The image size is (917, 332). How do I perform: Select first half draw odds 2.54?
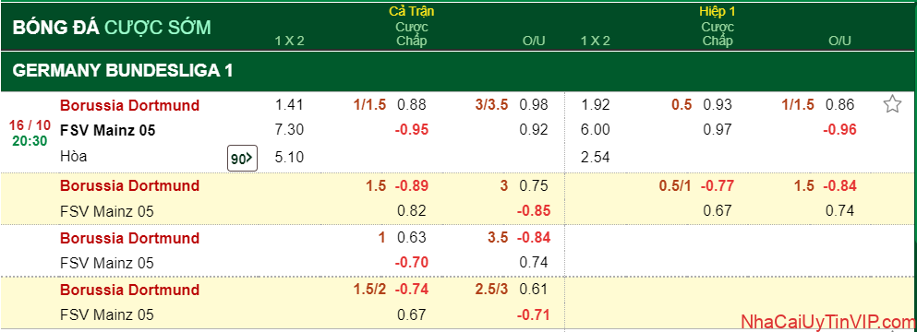tap(596, 157)
